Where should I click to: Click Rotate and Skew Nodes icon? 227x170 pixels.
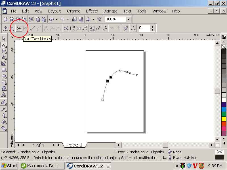tap(98, 28)
